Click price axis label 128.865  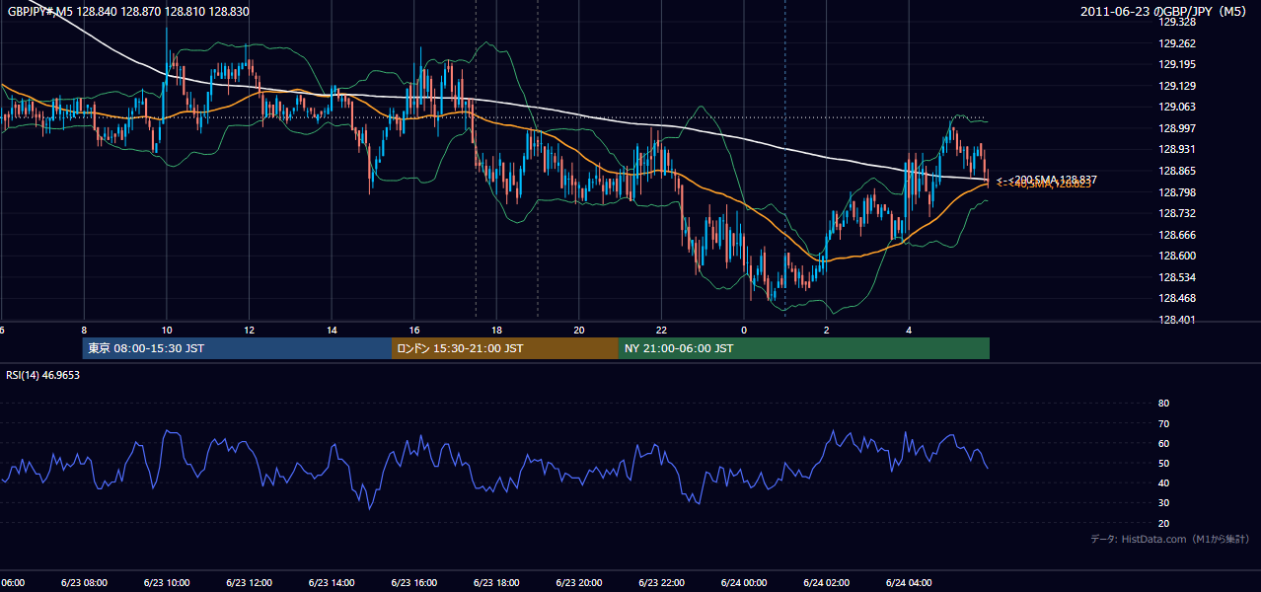pyautogui.click(x=1176, y=171)
